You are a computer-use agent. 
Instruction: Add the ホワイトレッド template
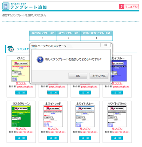53,138
